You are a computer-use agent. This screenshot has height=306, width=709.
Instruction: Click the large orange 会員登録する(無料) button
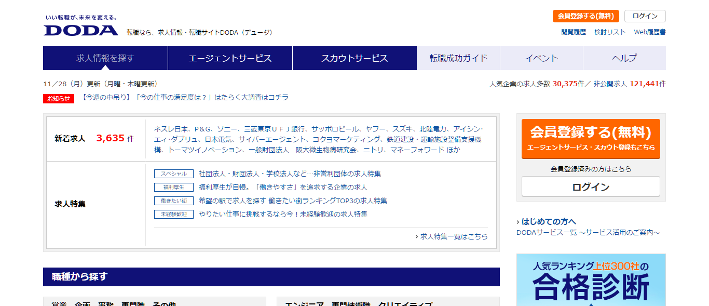[x=591, y=139]
